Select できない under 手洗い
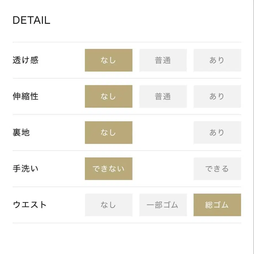 pyautogui.click(x=108, y=168)
